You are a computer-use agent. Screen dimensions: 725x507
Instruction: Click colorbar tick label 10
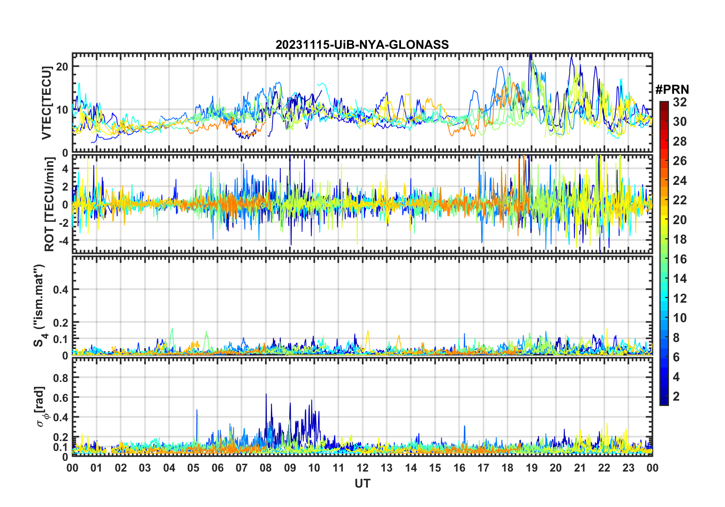(680, 318)
